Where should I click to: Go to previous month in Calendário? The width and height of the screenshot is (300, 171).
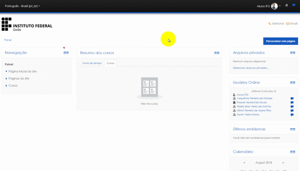point(244,163)
